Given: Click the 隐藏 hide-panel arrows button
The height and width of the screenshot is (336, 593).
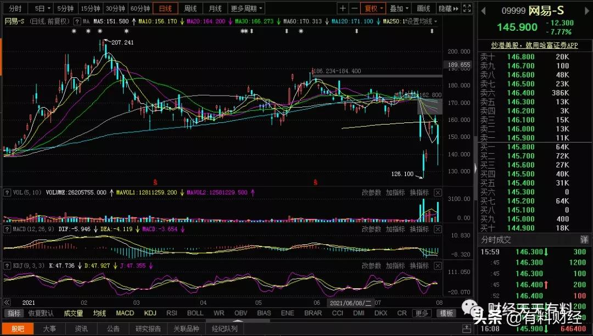Looking at the screenshot, I should 448,8.
